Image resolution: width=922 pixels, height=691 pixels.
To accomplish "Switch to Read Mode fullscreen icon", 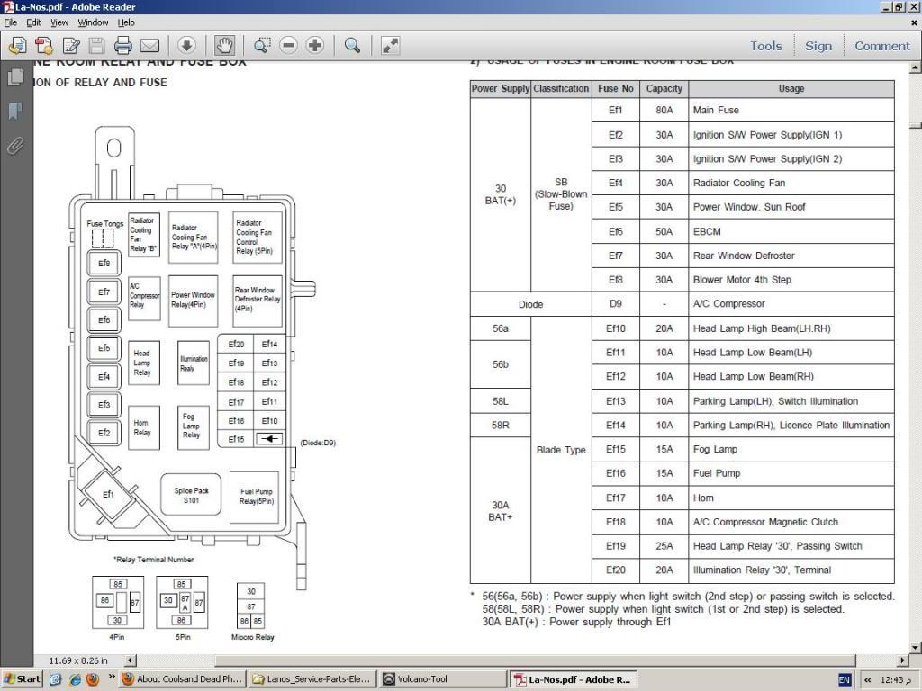I will (391, 45).
